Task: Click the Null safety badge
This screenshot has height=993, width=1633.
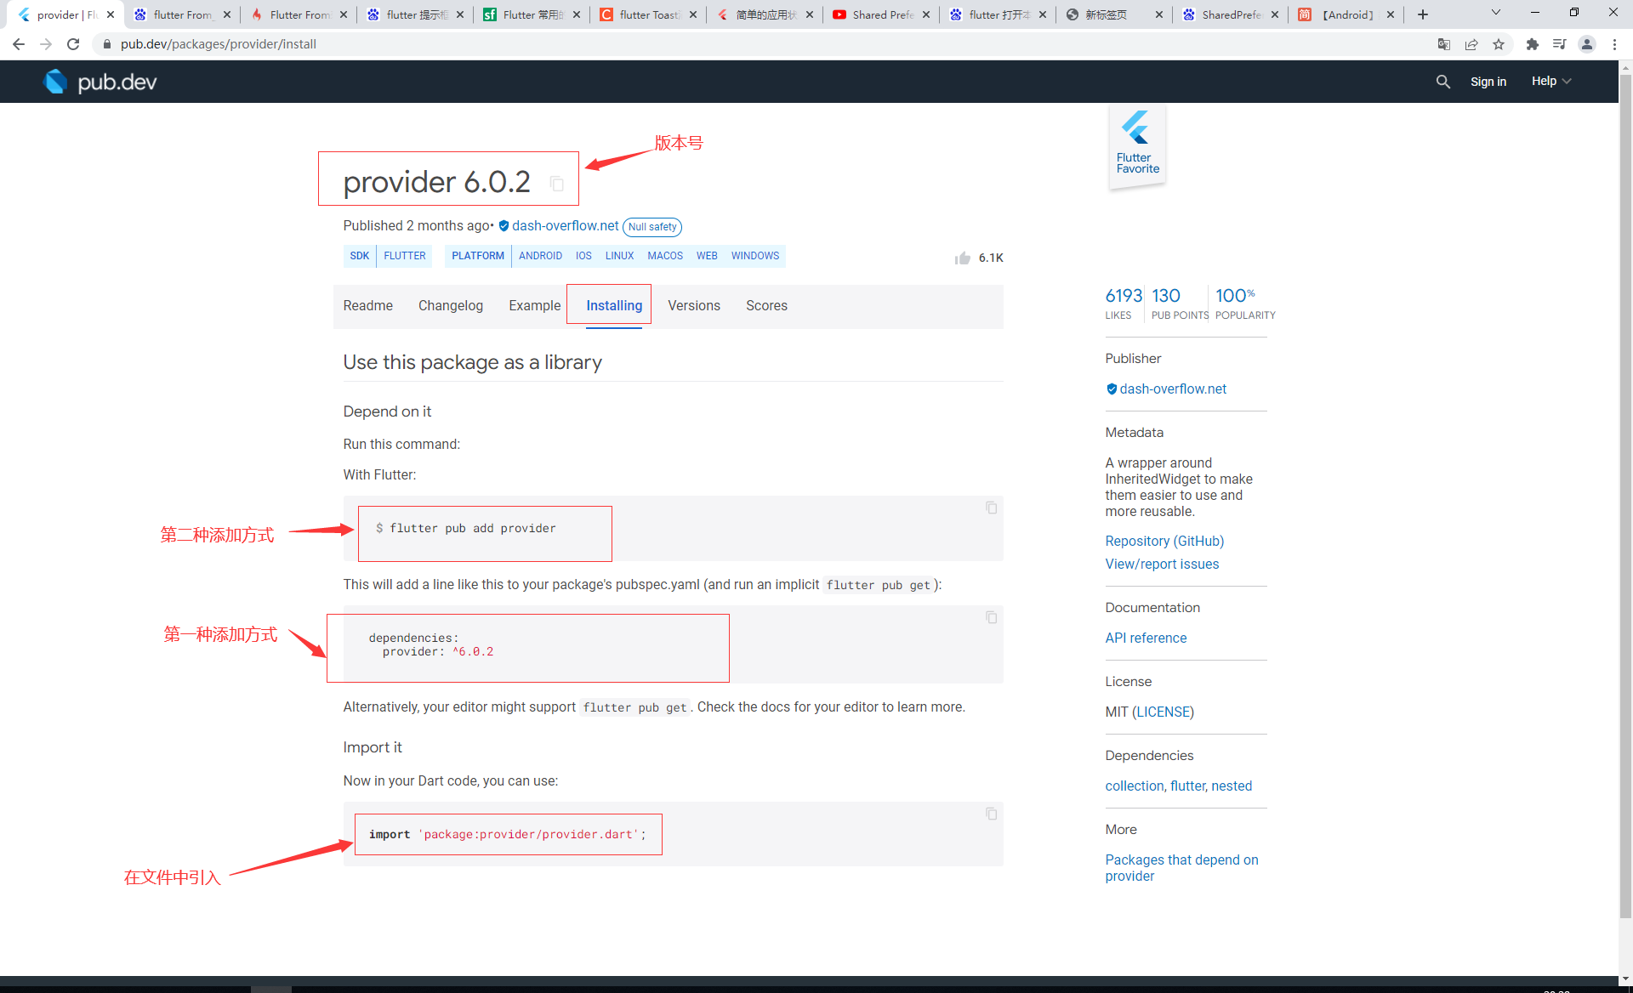Action: point(652,227)
